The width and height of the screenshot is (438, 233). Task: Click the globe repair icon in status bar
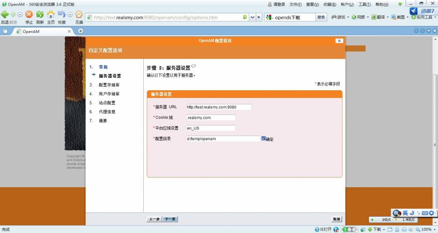(336, 230)
